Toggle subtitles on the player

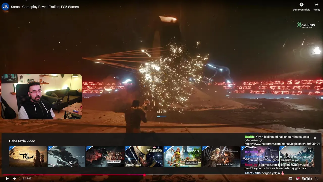(290, 178)
